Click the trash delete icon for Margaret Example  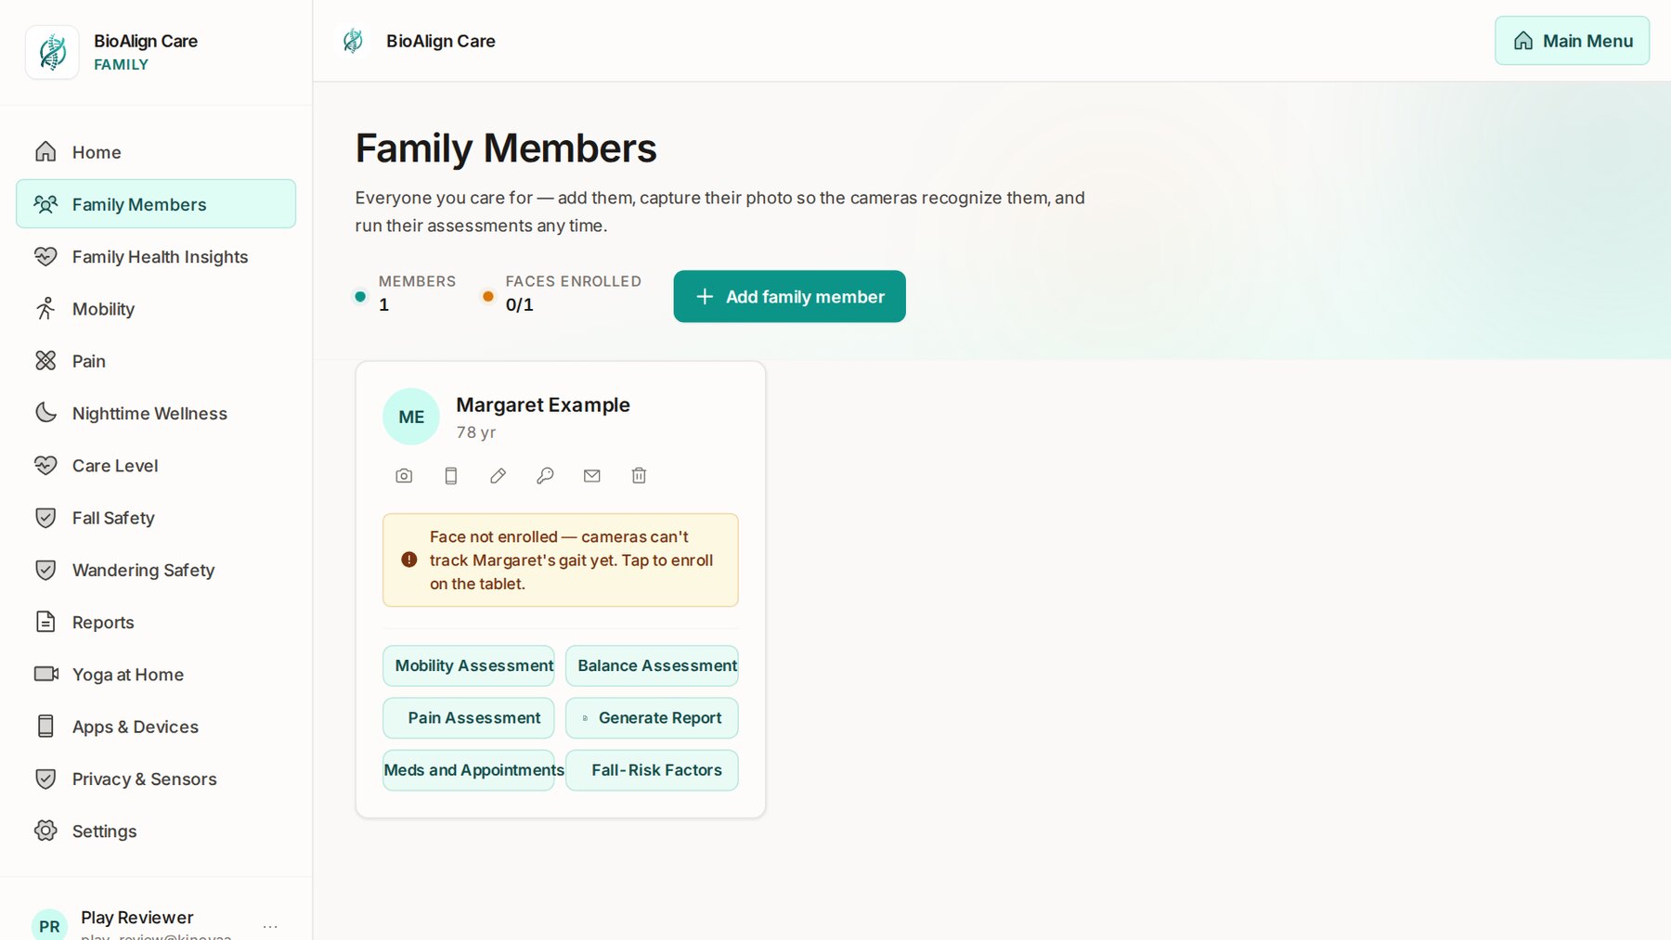(639, 476)
